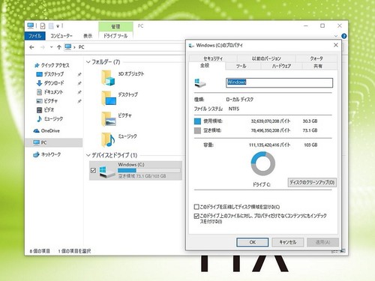Viewport: 375px width, 281px height.
Task: Click the クイック アクセス star icon
Action: [x=37, y=65]
